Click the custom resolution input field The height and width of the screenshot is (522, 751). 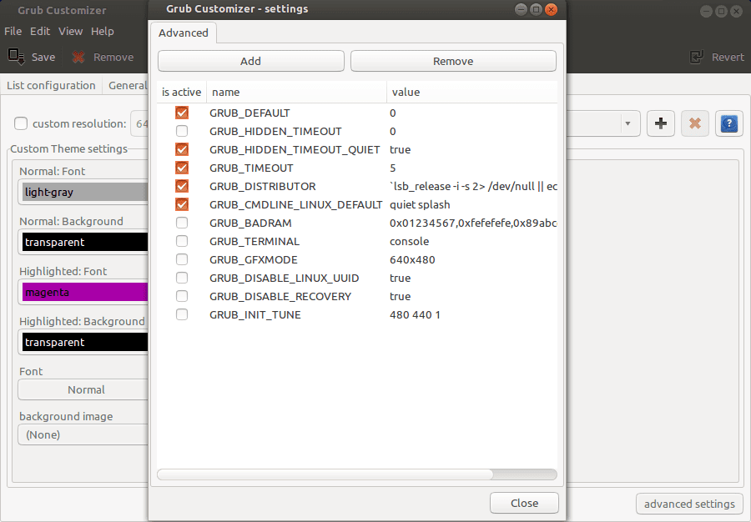[x=139, y=123]
